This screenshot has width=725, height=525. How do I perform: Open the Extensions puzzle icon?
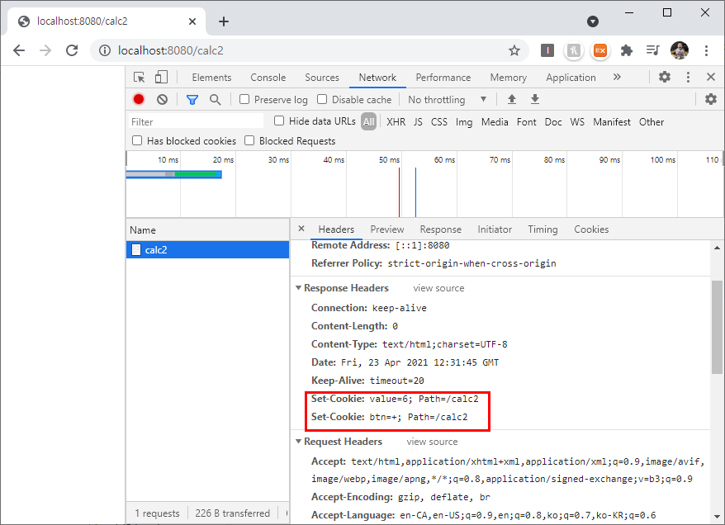627,50
